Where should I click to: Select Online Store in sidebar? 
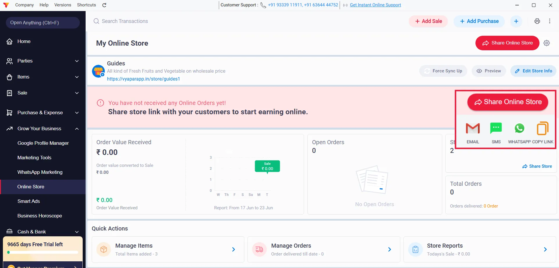tap(43, 187)
